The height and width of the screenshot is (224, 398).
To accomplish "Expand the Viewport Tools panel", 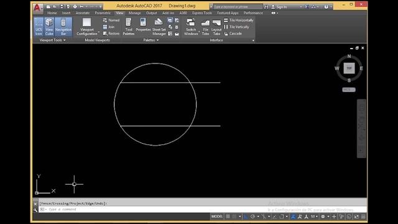I will pos(52,40).
